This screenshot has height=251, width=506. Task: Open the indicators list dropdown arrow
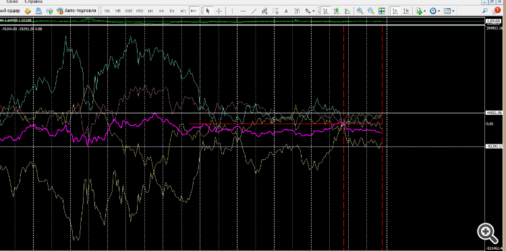[424, 11]
